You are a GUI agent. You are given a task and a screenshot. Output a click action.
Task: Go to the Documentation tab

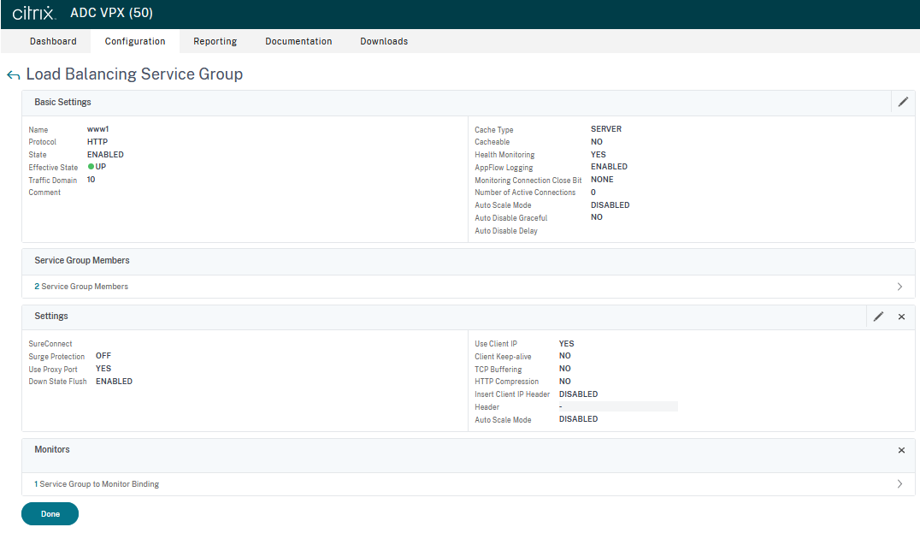(x=298, y=41)
